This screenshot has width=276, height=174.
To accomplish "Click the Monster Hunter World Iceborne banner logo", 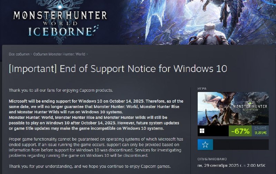I will [60, 23].
